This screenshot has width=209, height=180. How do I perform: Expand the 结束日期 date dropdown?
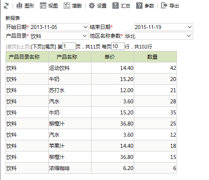coord(189,27)
